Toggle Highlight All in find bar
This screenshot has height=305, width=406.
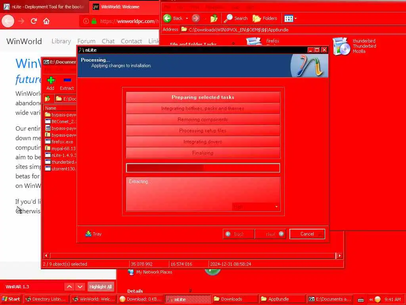coord(100,287)
